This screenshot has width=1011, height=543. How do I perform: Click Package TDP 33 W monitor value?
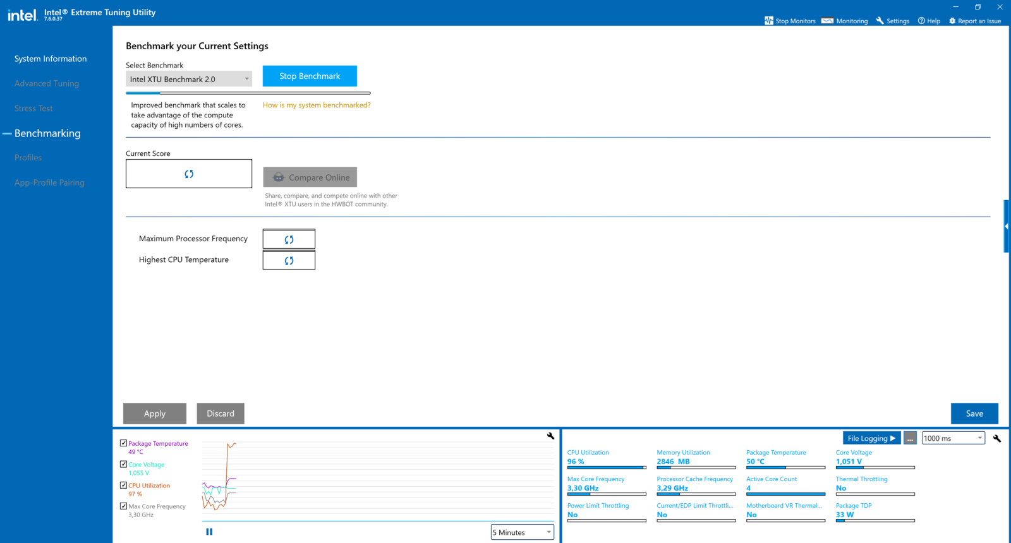845,515
